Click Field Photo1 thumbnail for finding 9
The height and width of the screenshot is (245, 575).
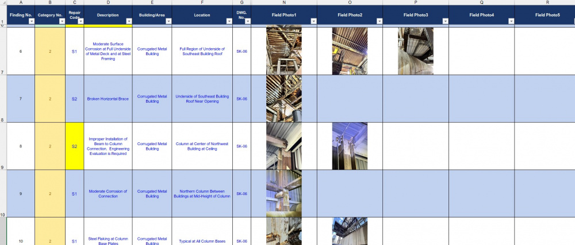point(284,193)
